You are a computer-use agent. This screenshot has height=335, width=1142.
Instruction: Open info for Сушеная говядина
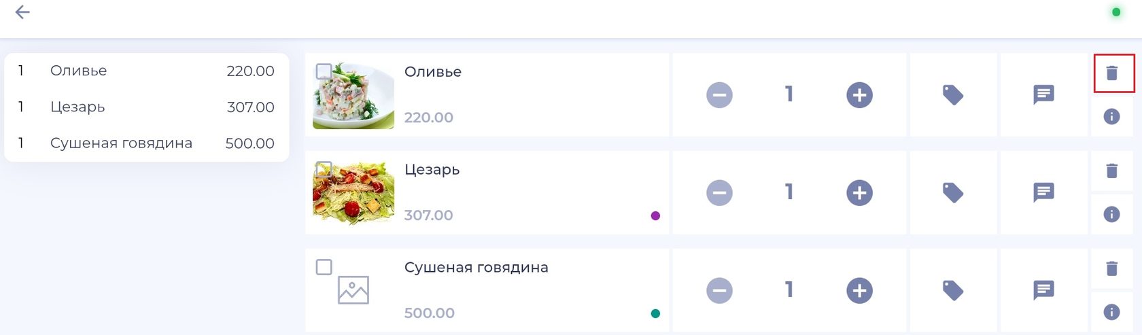click(x=1112, y=313)
